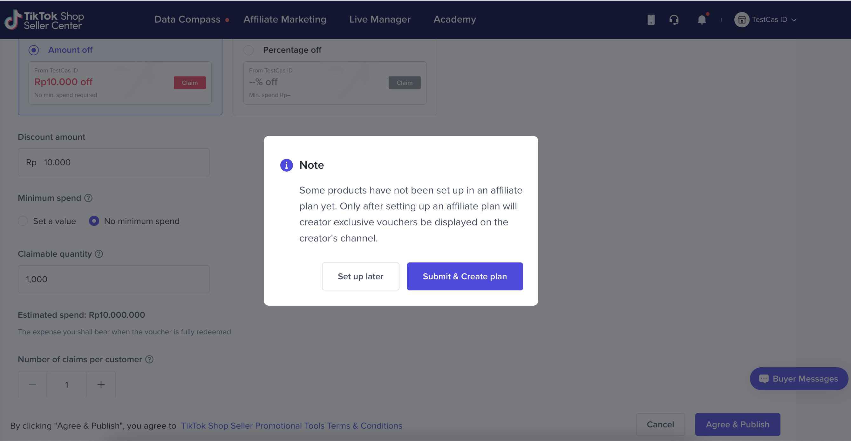The width and height of the screenshot is (851, 441).
Task: Open the Promotional Tools Terms & Conditions link
Action: (x=291, y=425)
